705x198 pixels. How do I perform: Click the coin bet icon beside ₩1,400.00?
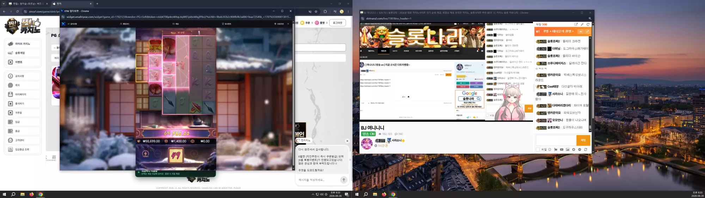click(x=166, y=141)
